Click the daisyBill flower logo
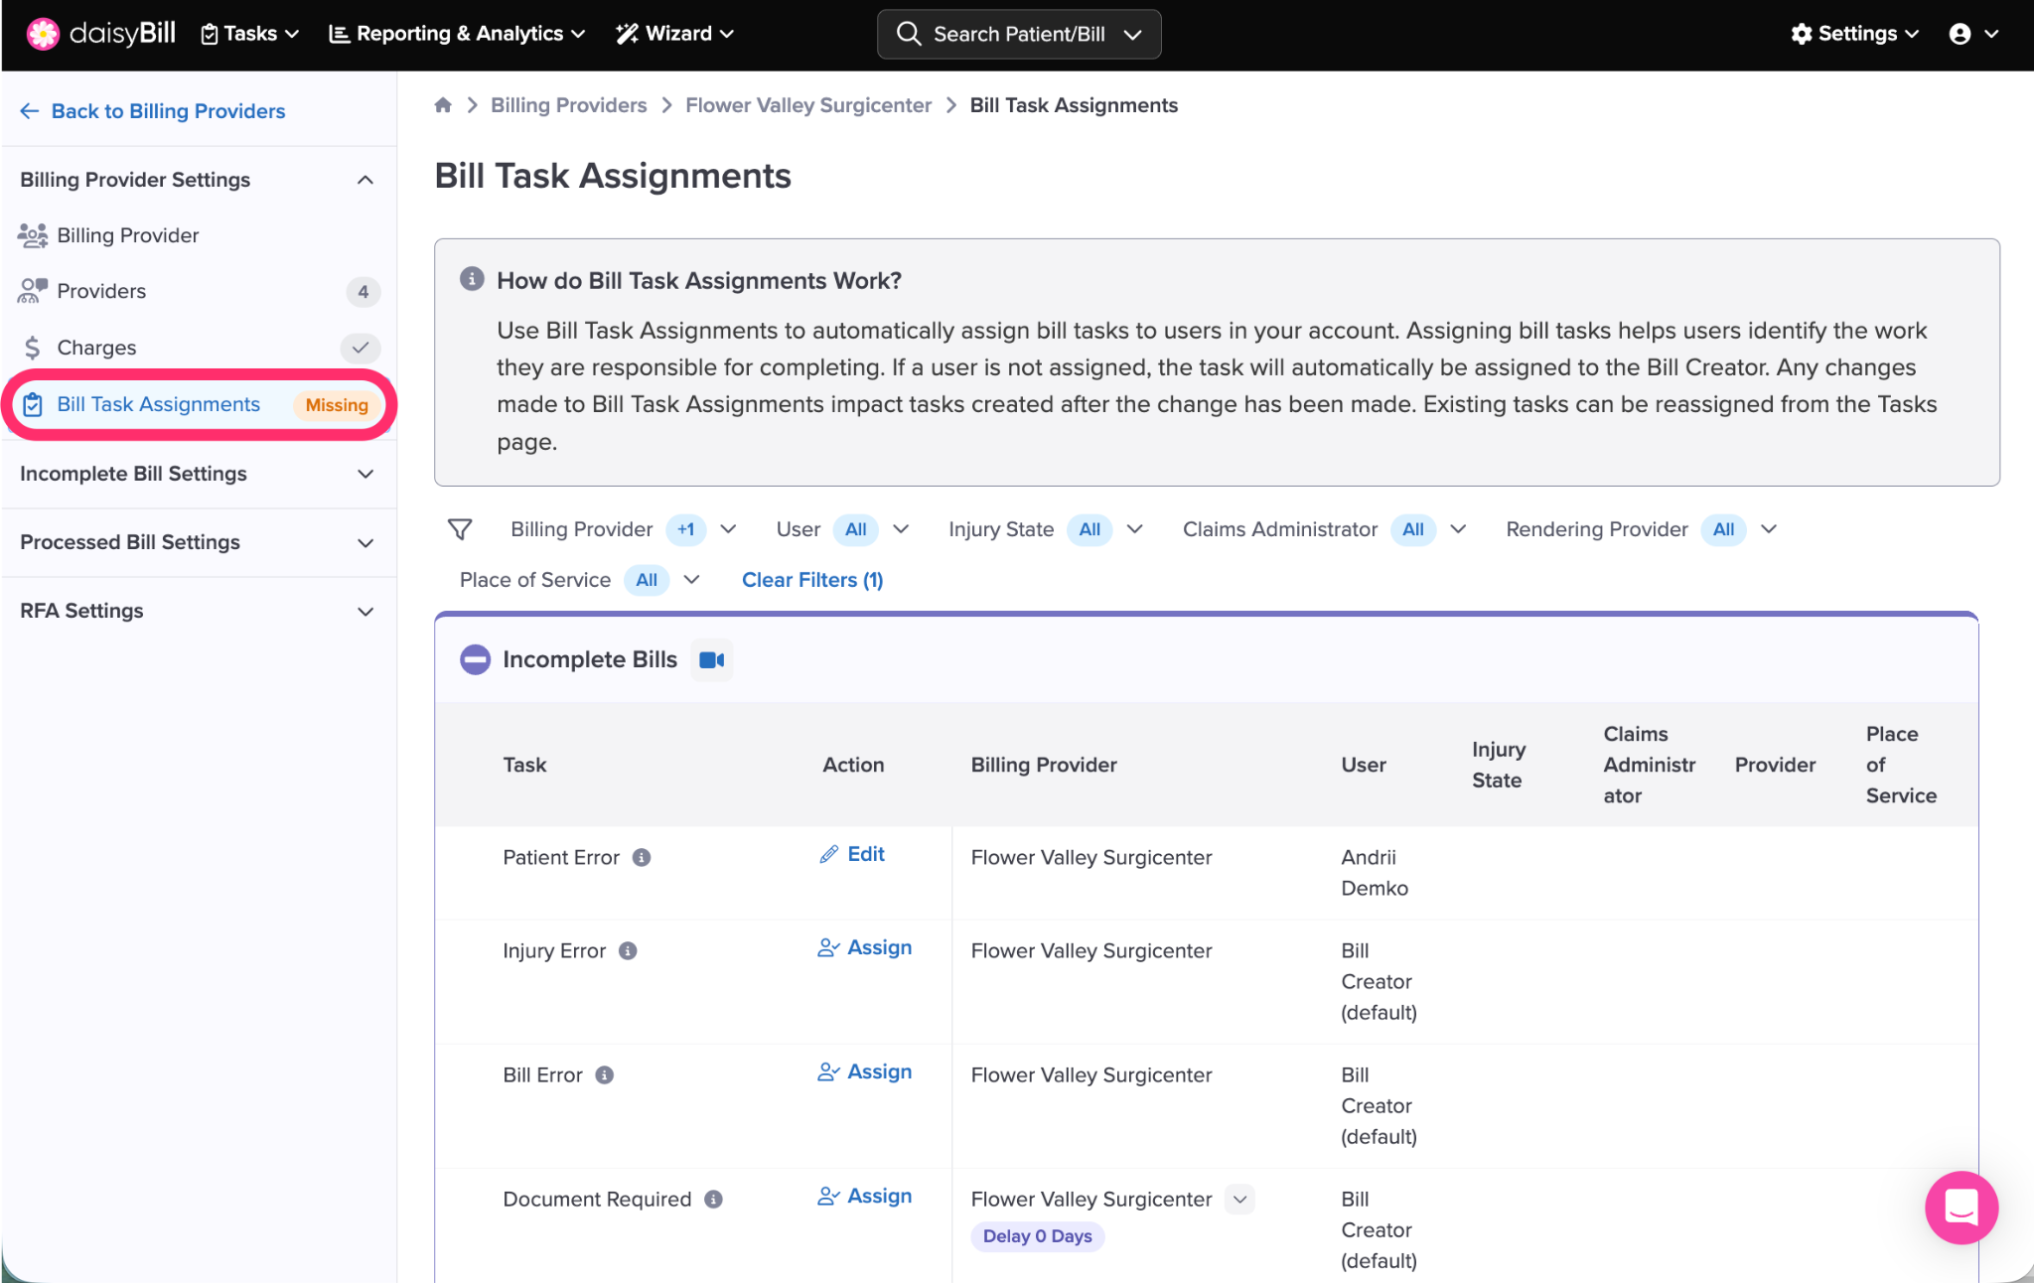Viewport: 2034px width, 1283px height. point(43,34)
